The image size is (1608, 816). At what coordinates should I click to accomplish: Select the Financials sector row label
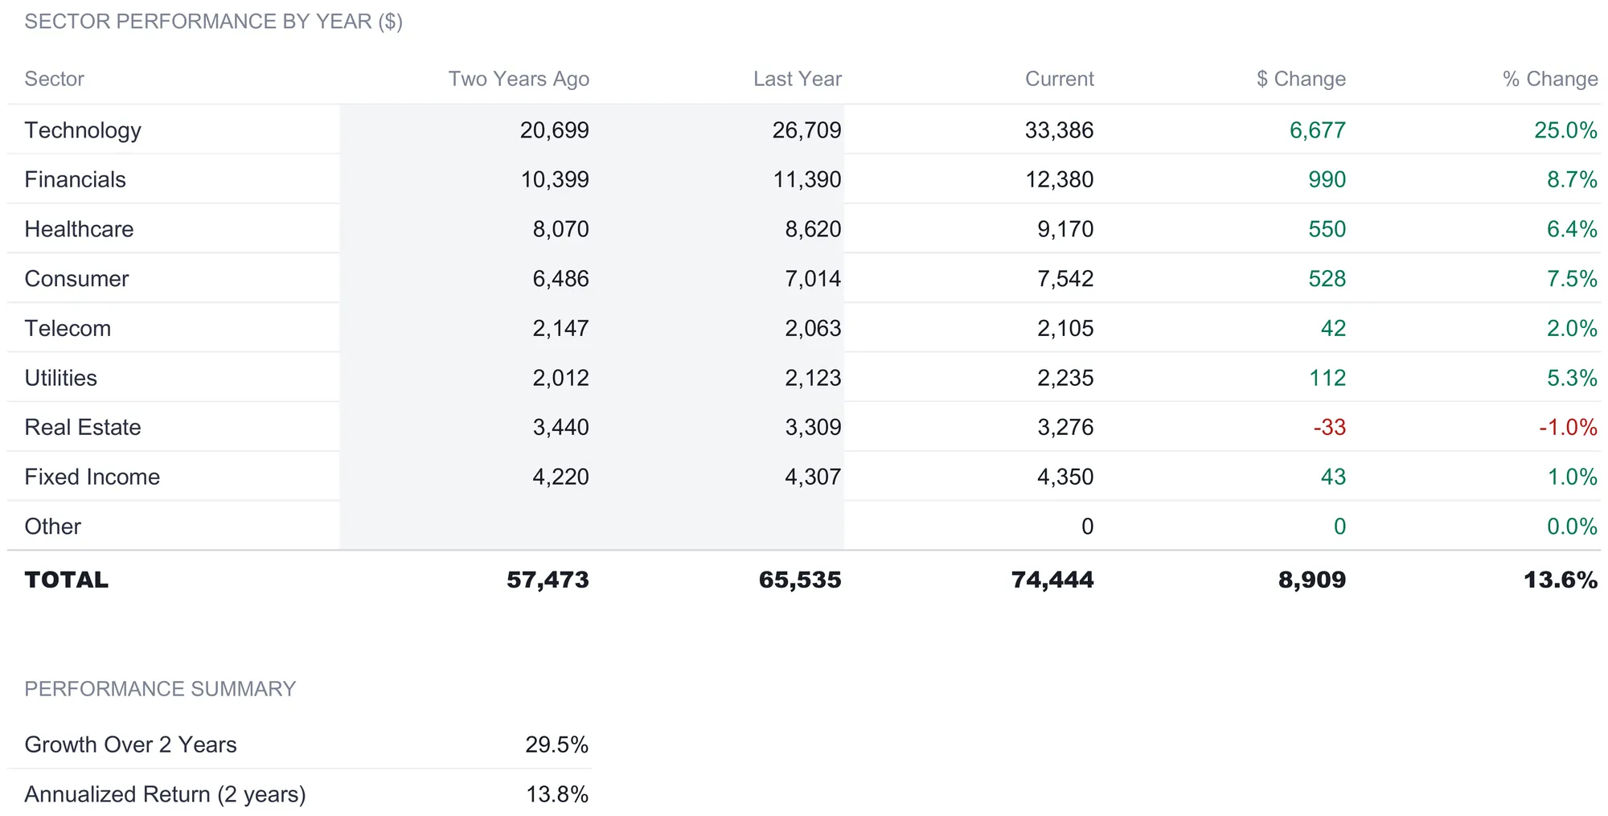[75, 179]
